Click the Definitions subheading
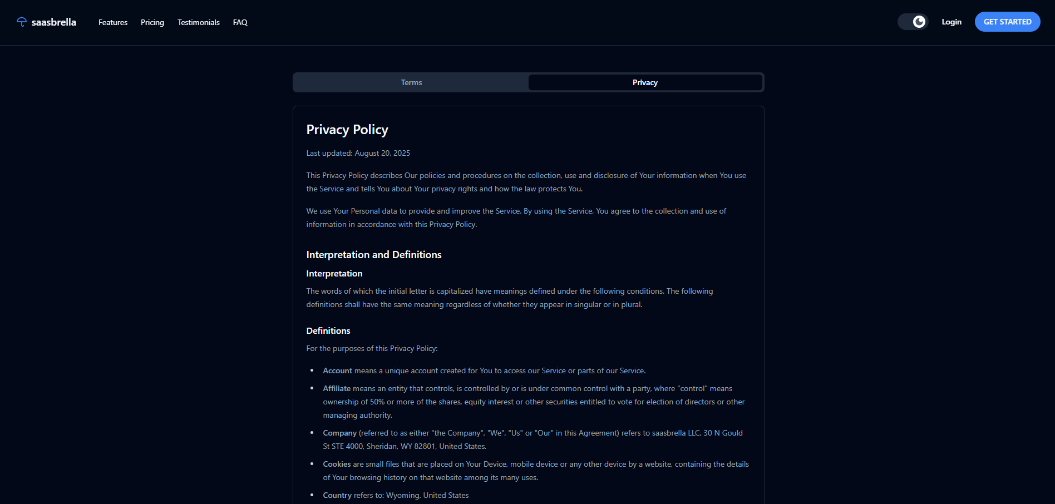This screenshot has width=1055, height=504. [x=328, y=330]
